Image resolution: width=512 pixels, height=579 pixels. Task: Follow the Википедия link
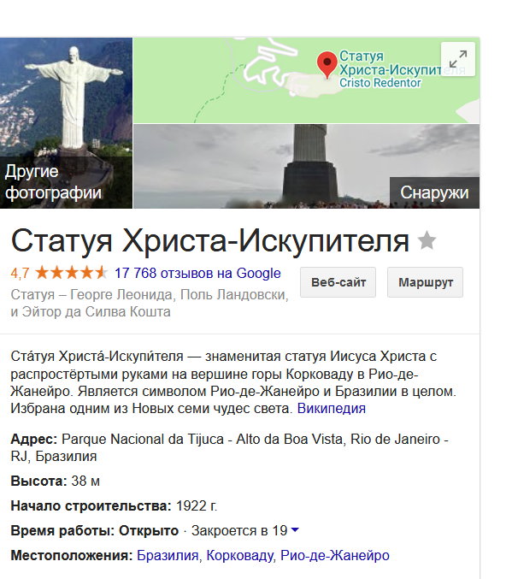pos(332,409)
